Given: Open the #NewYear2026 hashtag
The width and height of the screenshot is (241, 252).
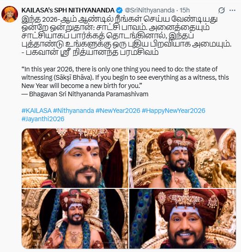Looking at the screenshot, I should [x=118, y=111].
